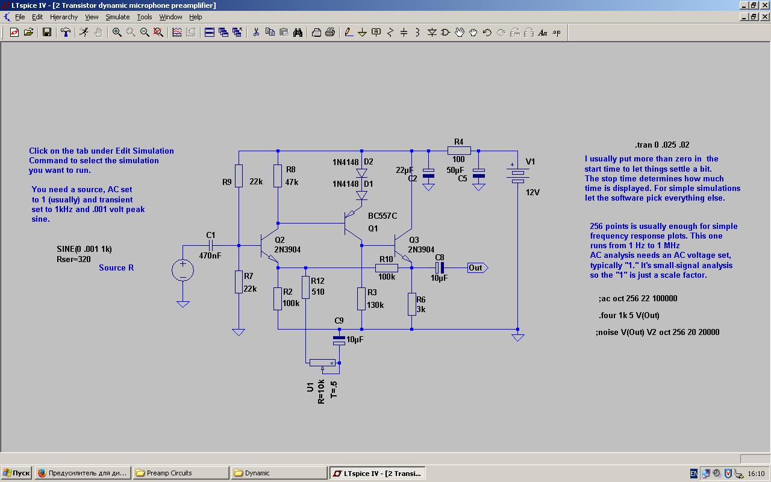
Task: Save the schematic with floppy icon
Action: 46,33
